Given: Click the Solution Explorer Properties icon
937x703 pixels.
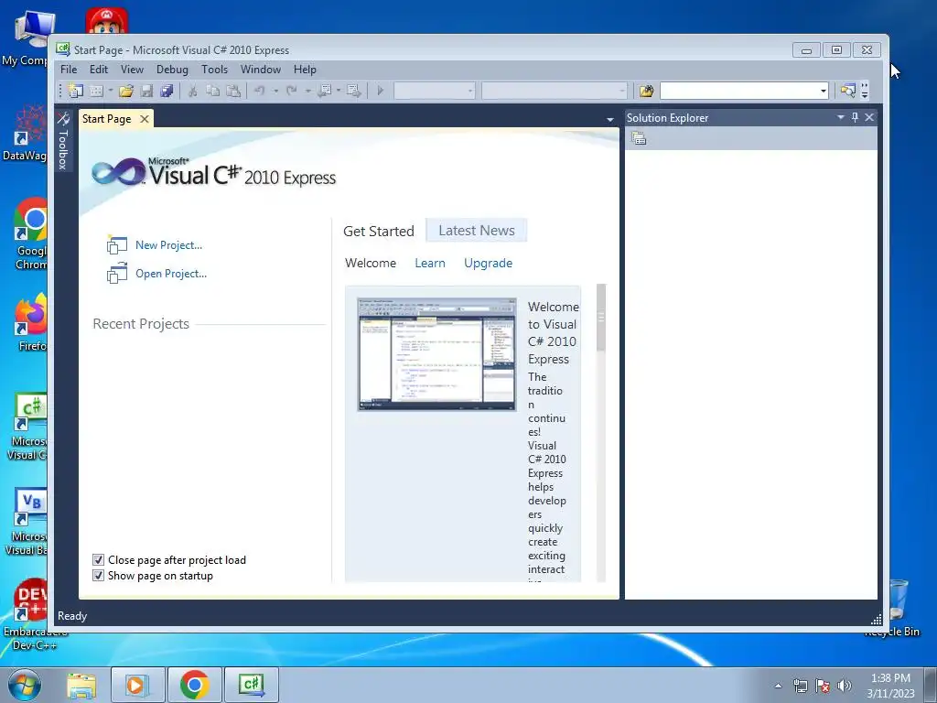Looking at the screenshot, I should pos(639,139).
